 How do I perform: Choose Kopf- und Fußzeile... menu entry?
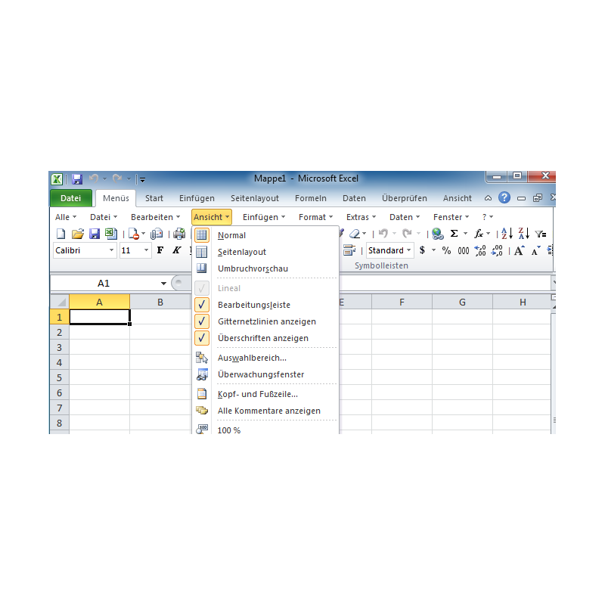(x=257, y=394)
